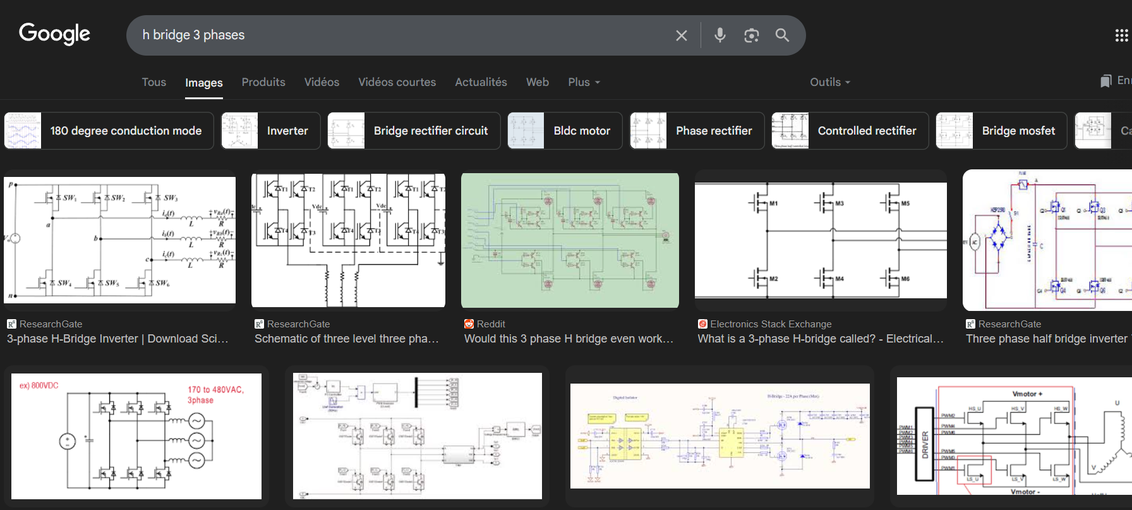Click the saved bookmark icon

1105,82
